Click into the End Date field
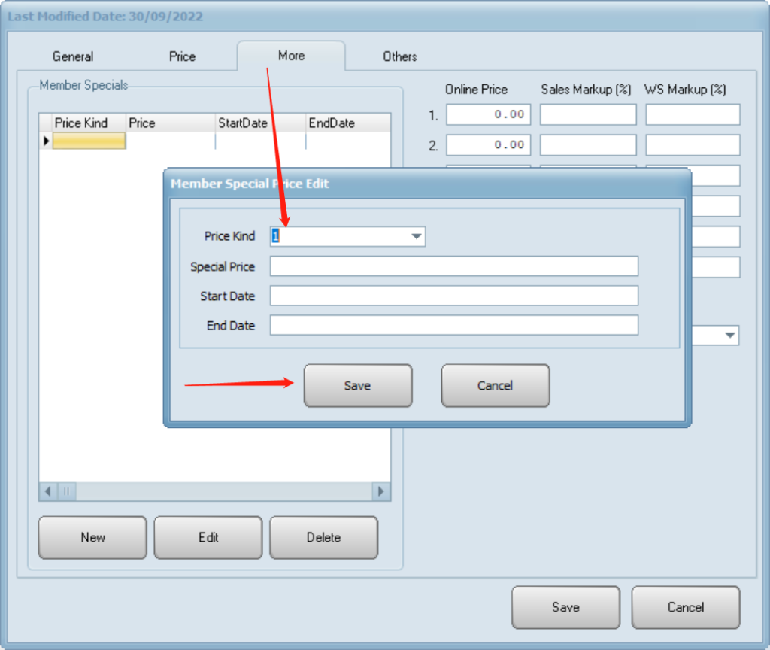 (453, 325)
